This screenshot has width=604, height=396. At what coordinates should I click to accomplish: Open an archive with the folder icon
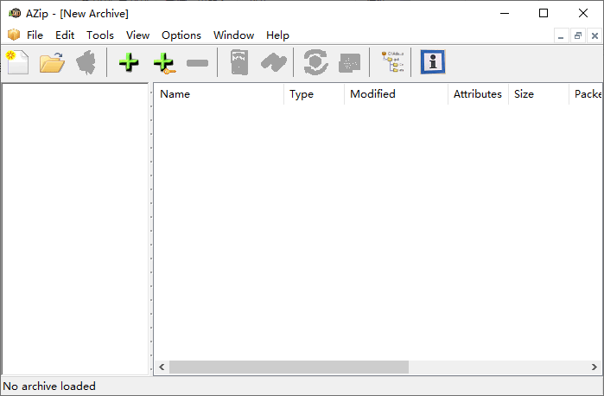pyautogui.click(x=52, y=62)
